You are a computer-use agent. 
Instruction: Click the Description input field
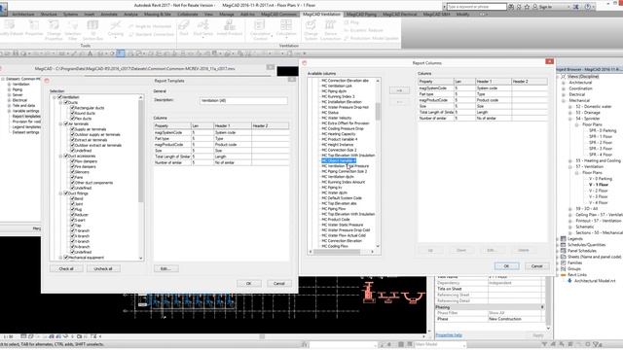[243, 101]
